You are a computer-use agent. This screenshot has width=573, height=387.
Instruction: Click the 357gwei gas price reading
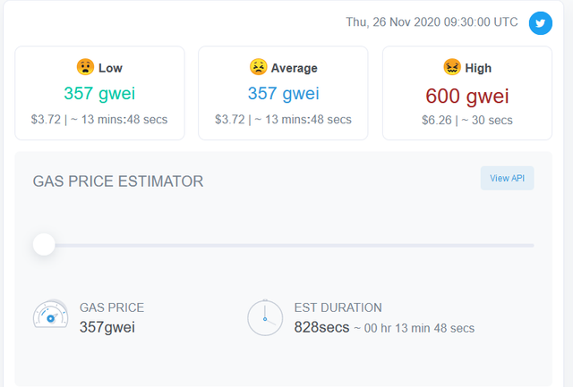[x=107, y=327]
